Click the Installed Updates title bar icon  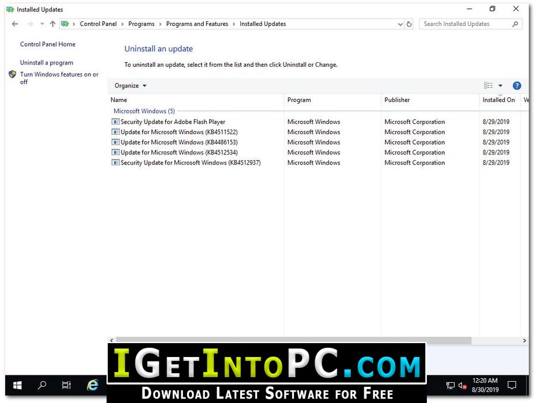[x=10, y=10]
